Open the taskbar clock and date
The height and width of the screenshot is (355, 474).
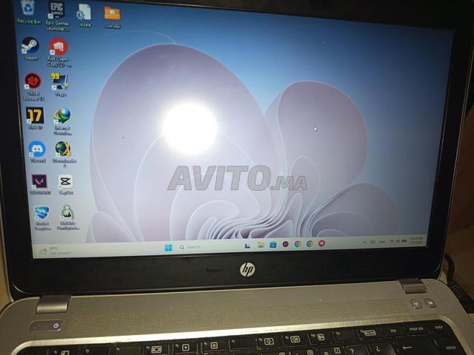tap(416, 240)
